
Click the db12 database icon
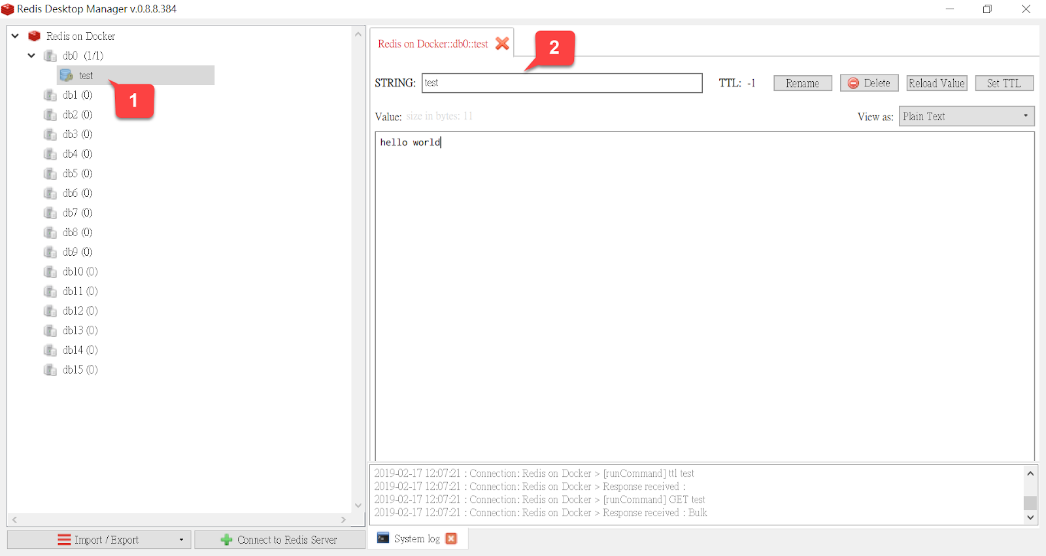[50, 311]
